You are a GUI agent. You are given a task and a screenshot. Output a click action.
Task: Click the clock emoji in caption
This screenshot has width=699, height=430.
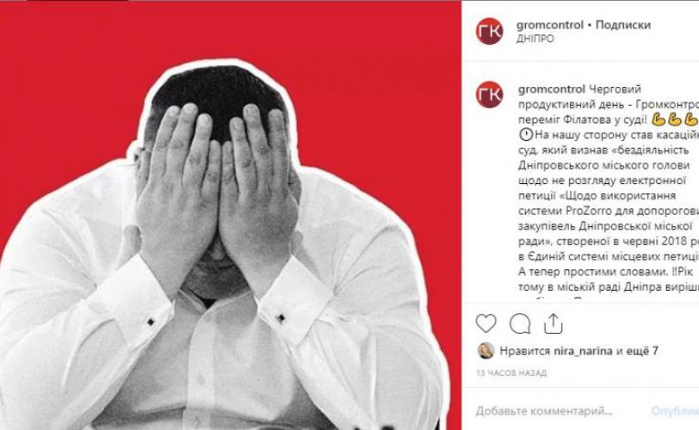(x=526, y=134)
